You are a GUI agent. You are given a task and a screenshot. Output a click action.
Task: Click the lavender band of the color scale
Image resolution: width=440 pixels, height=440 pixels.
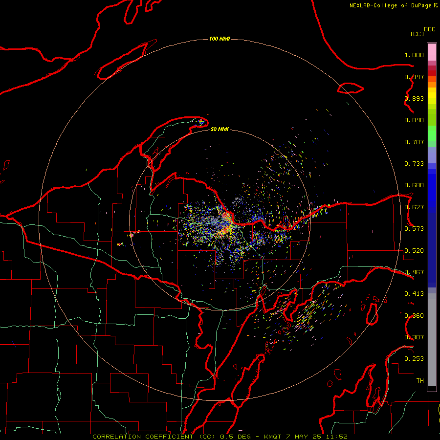click(x=432, y=155)
